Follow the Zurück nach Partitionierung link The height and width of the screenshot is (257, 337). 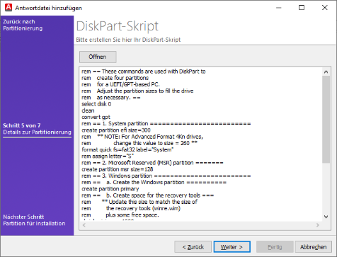23,25
